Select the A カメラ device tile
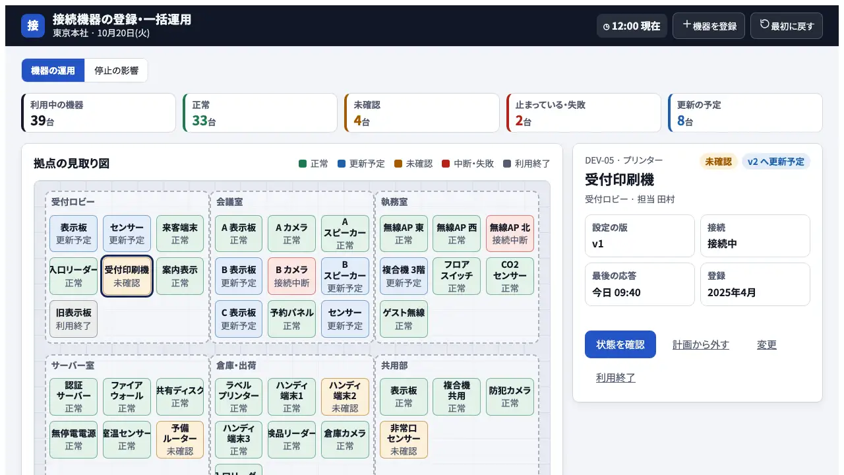Viewport: 844px width, 475px height. click(x=291, y=234)
